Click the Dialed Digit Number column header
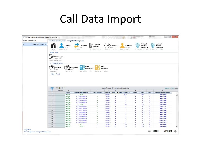Image resolution: width=201 pixels, height=151 pixels. pos(81,93)
